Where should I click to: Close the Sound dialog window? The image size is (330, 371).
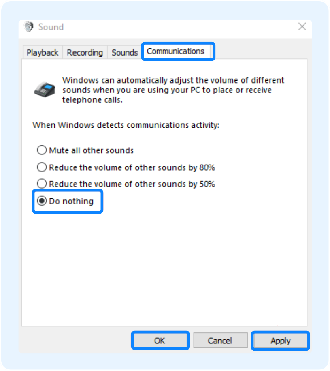(302, 27)
